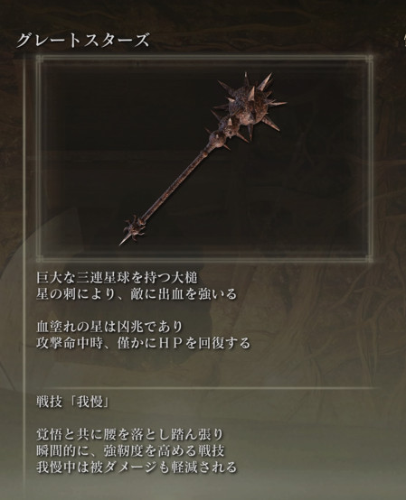
Task: Select the line 巨大な三連星球を持つ大槌
Action: coord(117,278)
